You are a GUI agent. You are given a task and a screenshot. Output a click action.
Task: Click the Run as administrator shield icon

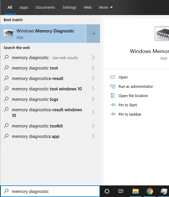(113, 86)
